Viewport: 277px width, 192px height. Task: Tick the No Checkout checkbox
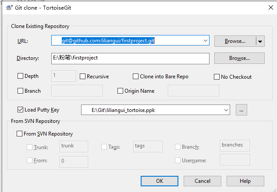pos(217,77)
